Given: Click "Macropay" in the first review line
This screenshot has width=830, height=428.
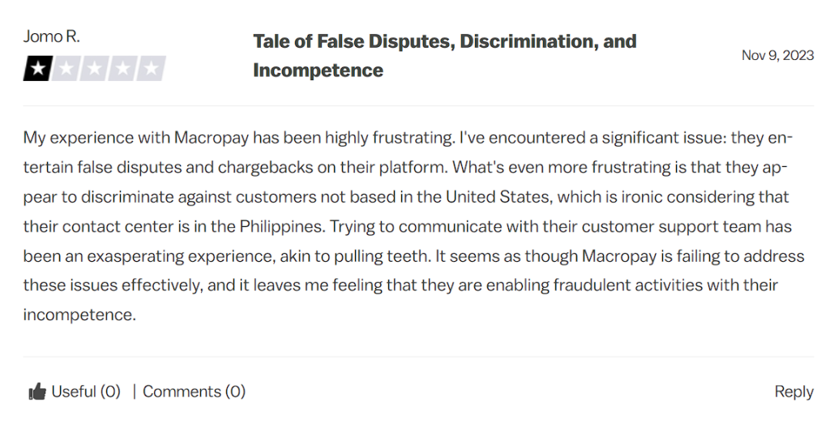Looking at the screenshot, I should (212, 138).
